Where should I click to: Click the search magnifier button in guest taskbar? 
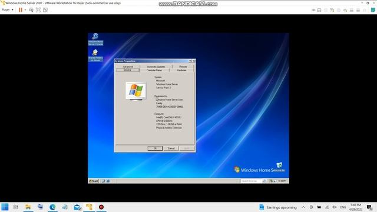point(264,181)
